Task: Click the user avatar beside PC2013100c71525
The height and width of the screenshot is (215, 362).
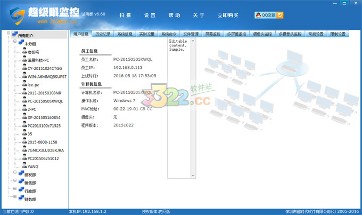Action: point(24,124)
